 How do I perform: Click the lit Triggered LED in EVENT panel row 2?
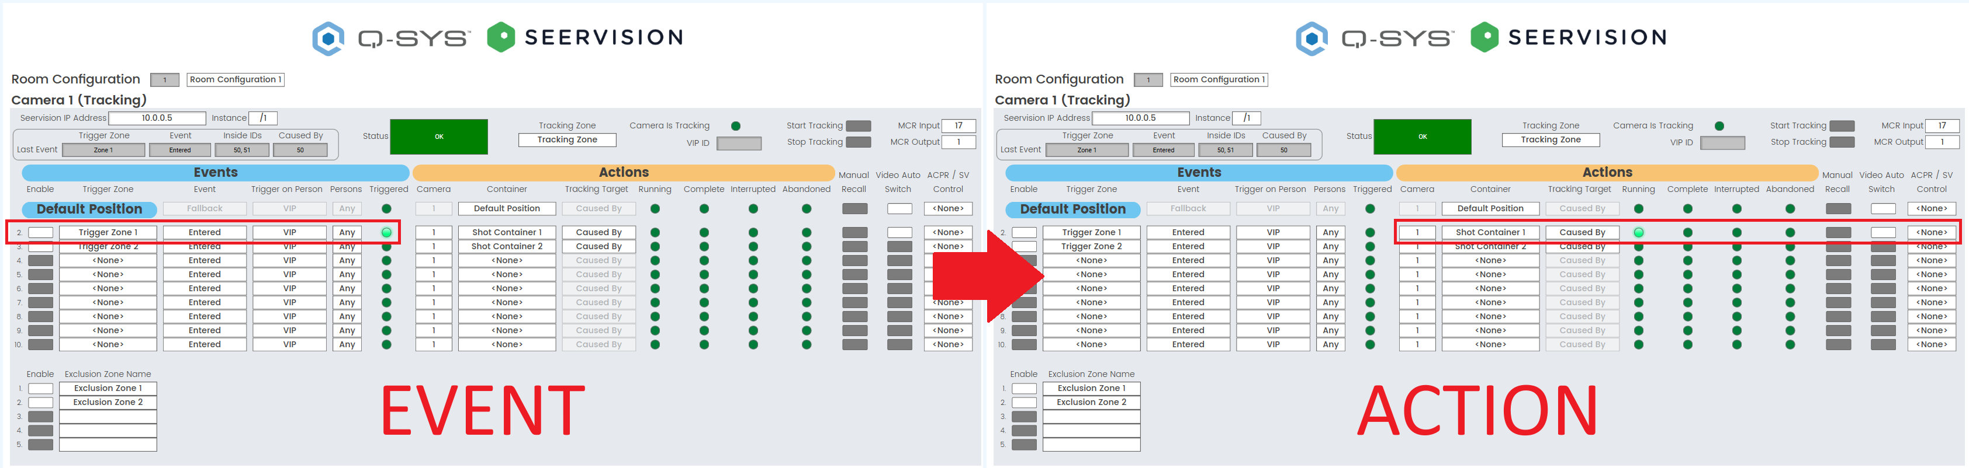click(386, 232)
